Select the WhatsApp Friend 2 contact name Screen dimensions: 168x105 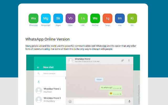pyautogui.click(x=52, y=98)
